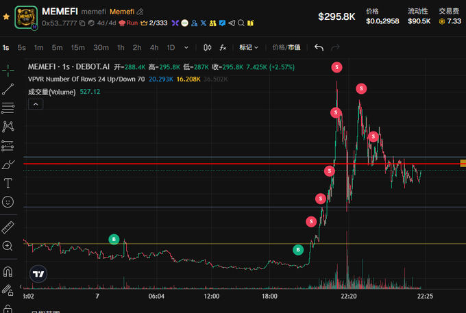This screenshot has width=466, height=313.
Task: Open the purple butterfly platform icon
Action: coord(175,23)
